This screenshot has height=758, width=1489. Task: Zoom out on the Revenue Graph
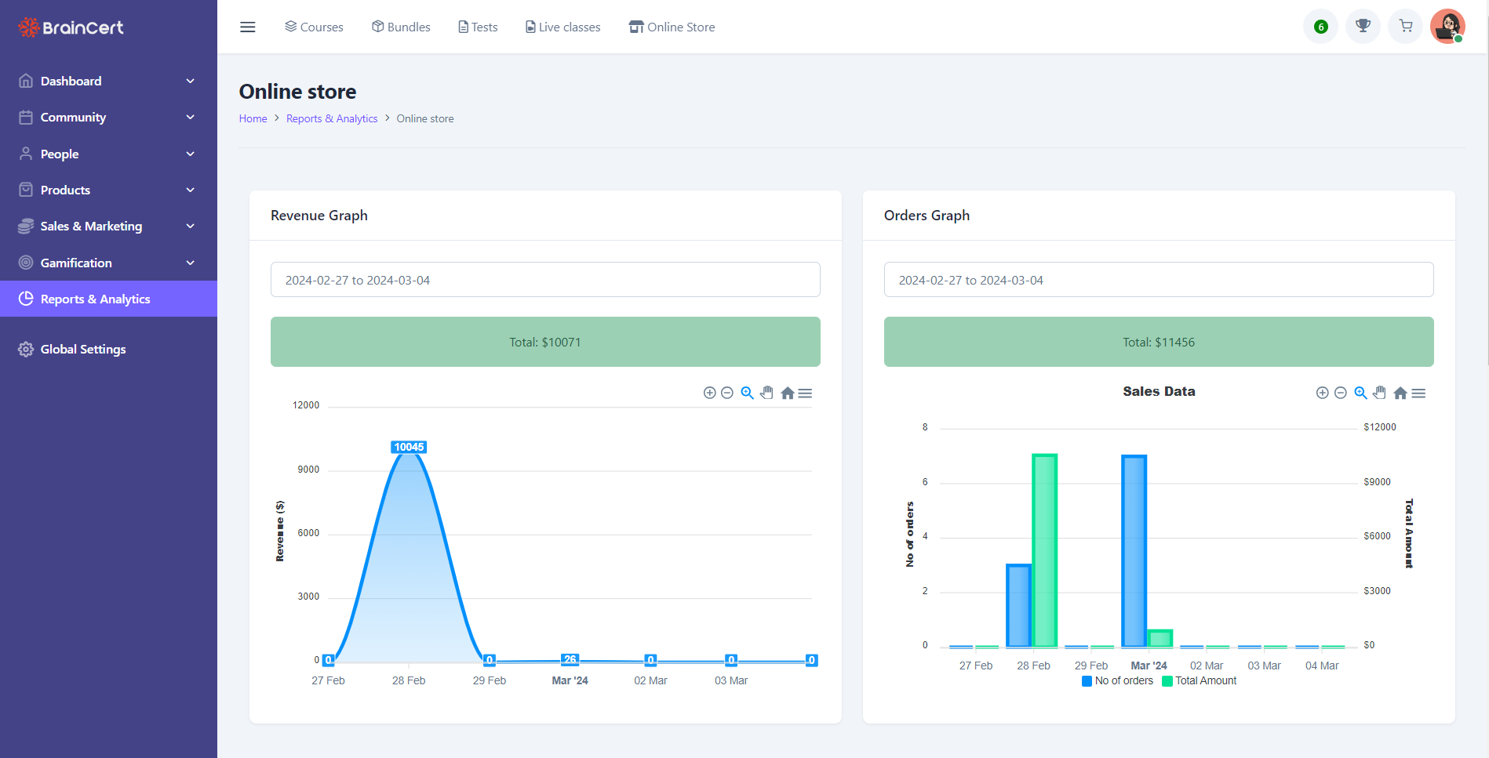coord(727,393)
